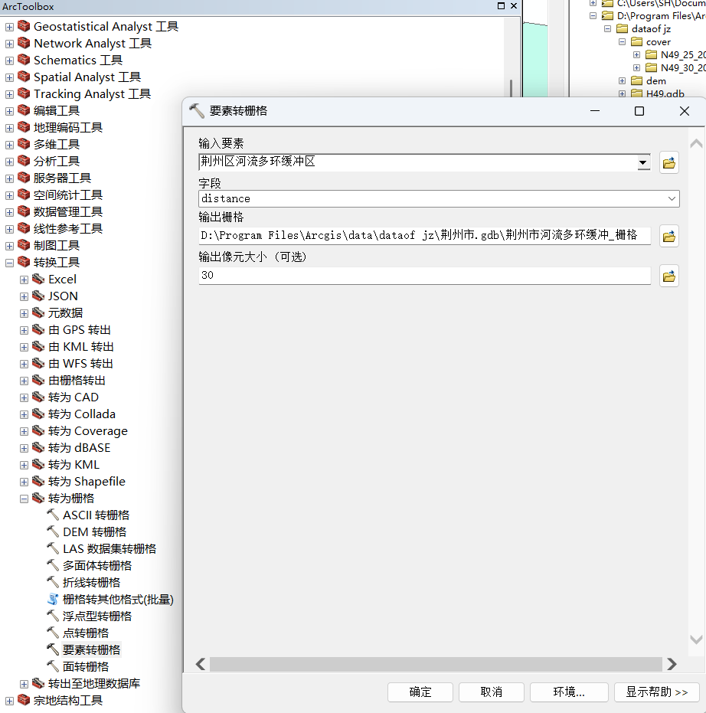Select the cover folder in catalog tree
Screen dimensions: 706x713
tap(659, 42)
